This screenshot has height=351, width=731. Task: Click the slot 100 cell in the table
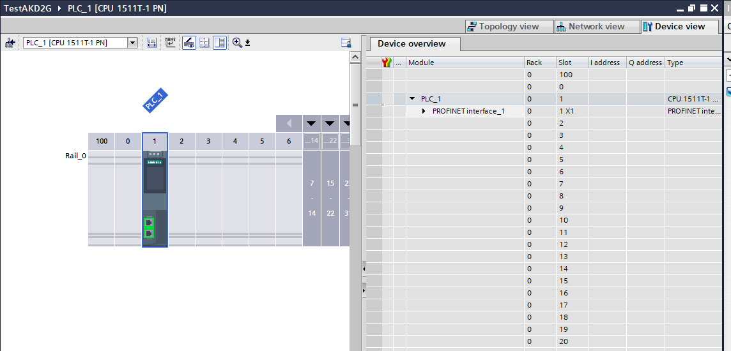coord(571,75)
